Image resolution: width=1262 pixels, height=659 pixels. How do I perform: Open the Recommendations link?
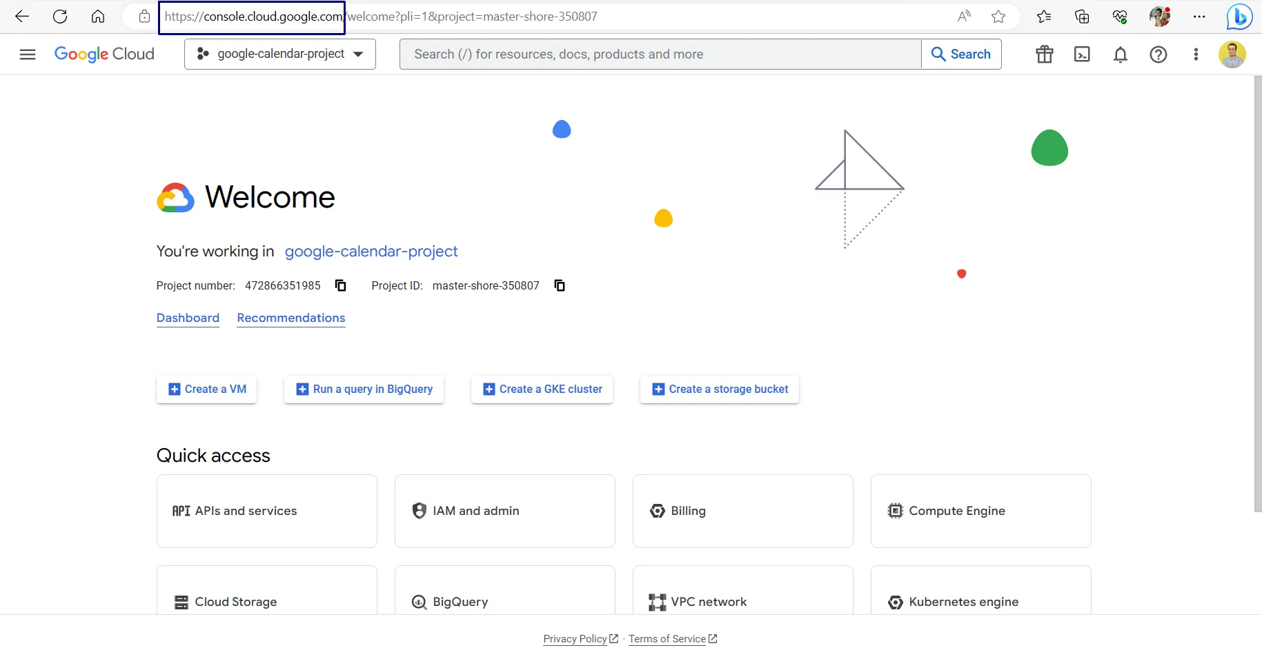click(291, 318)
